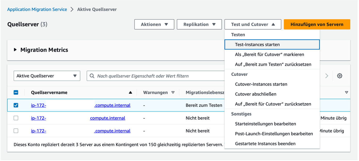
Task: Open the Replikation dropdown
Action: [199, 24]
